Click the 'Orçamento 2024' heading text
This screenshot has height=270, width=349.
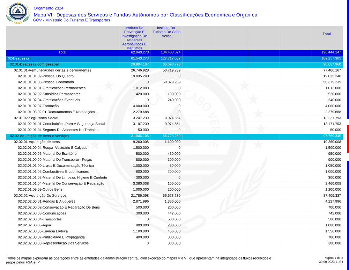click(49, 8)
